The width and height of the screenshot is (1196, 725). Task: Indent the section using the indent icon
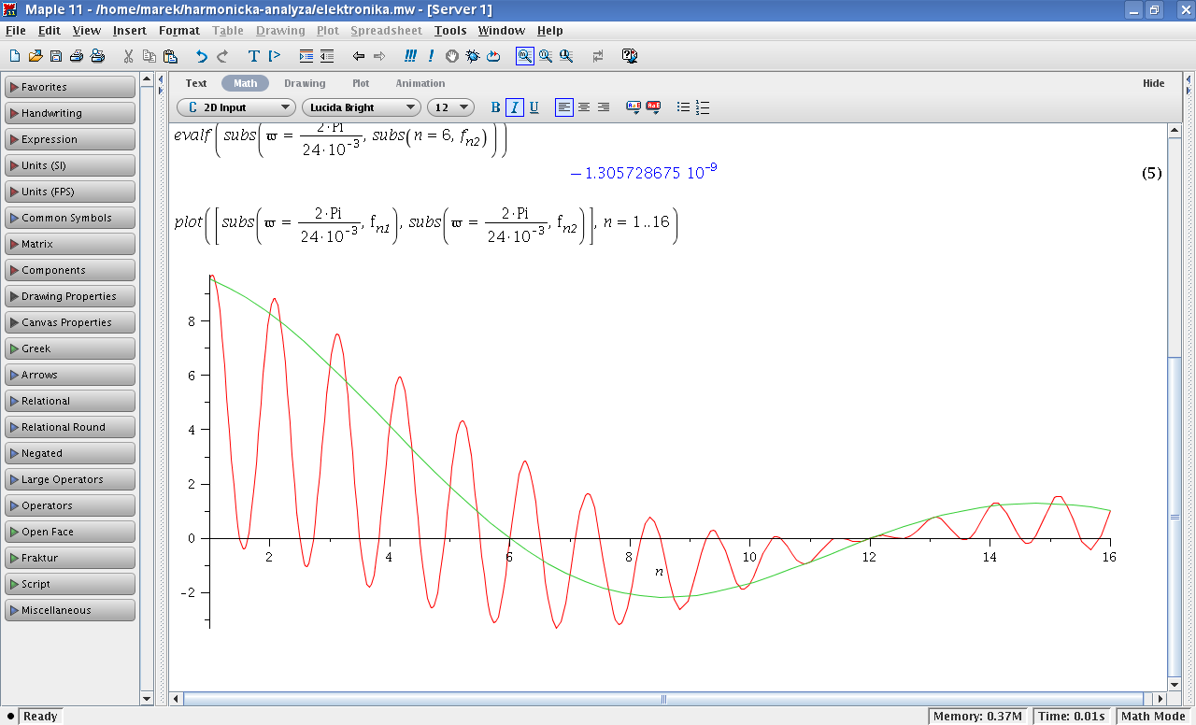point(306,56)
